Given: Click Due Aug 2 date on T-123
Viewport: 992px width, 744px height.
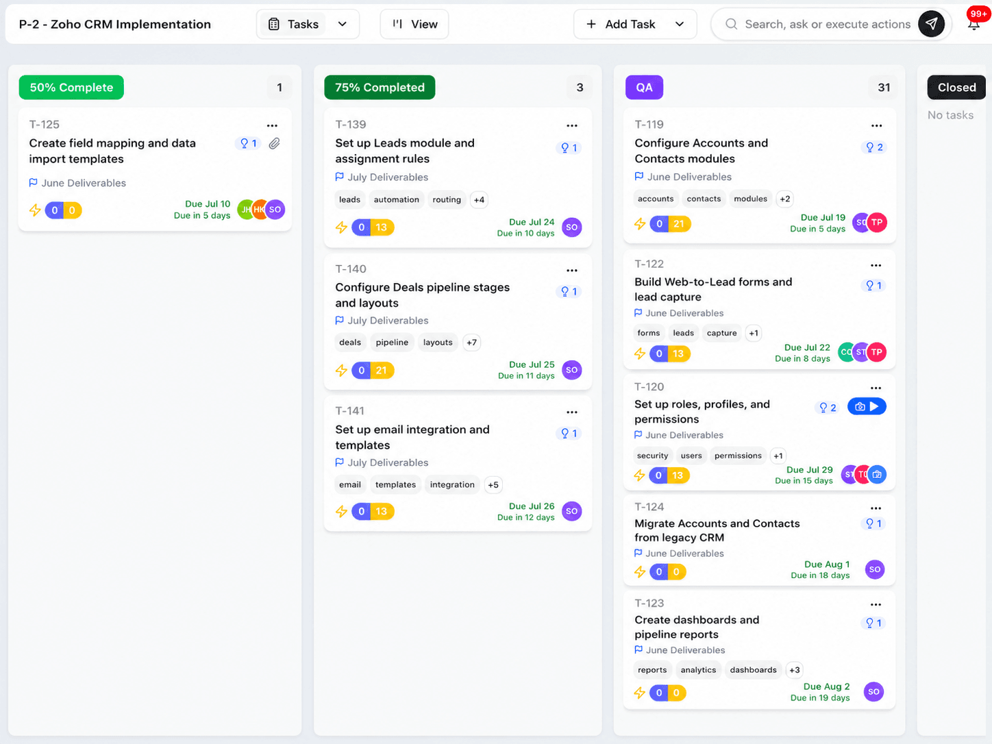Looking at the screenshot, I should pyautogui.click(x=826, y=686).
